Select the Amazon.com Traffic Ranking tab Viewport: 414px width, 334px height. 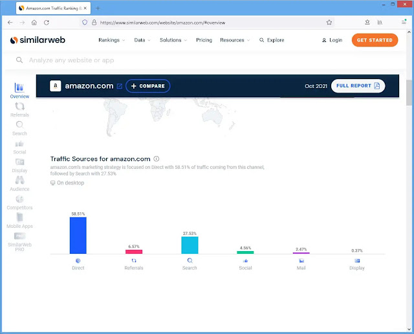[52, 8]
